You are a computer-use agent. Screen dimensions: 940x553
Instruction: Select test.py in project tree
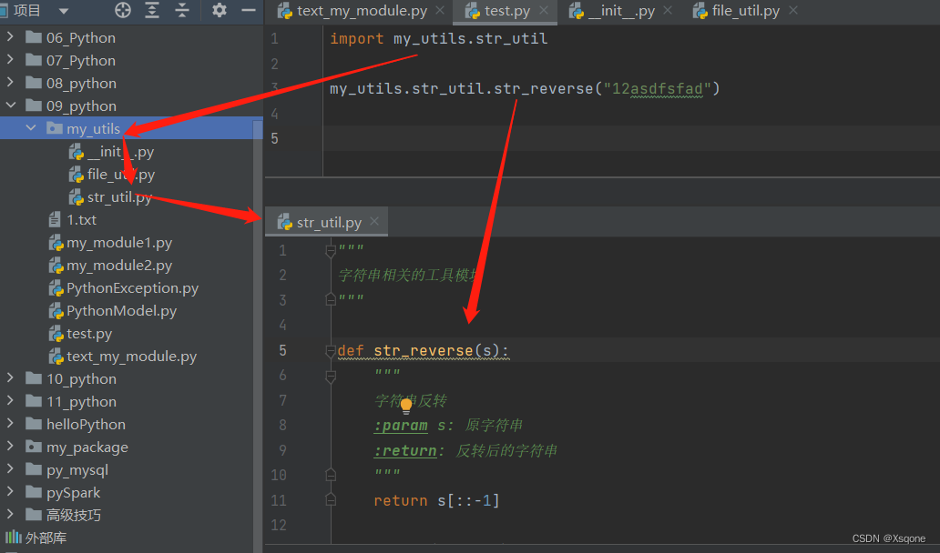click(89, 334)
